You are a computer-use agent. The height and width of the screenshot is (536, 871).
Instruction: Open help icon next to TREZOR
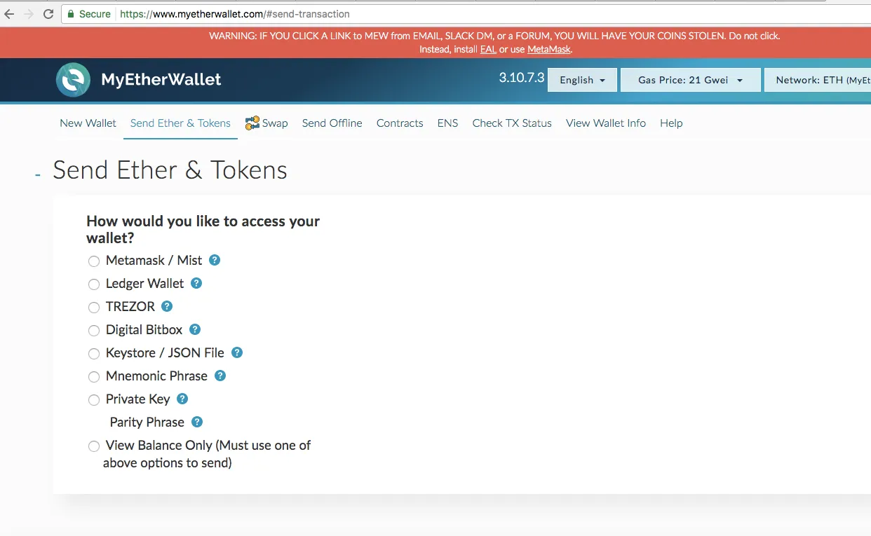coord(167,306)
